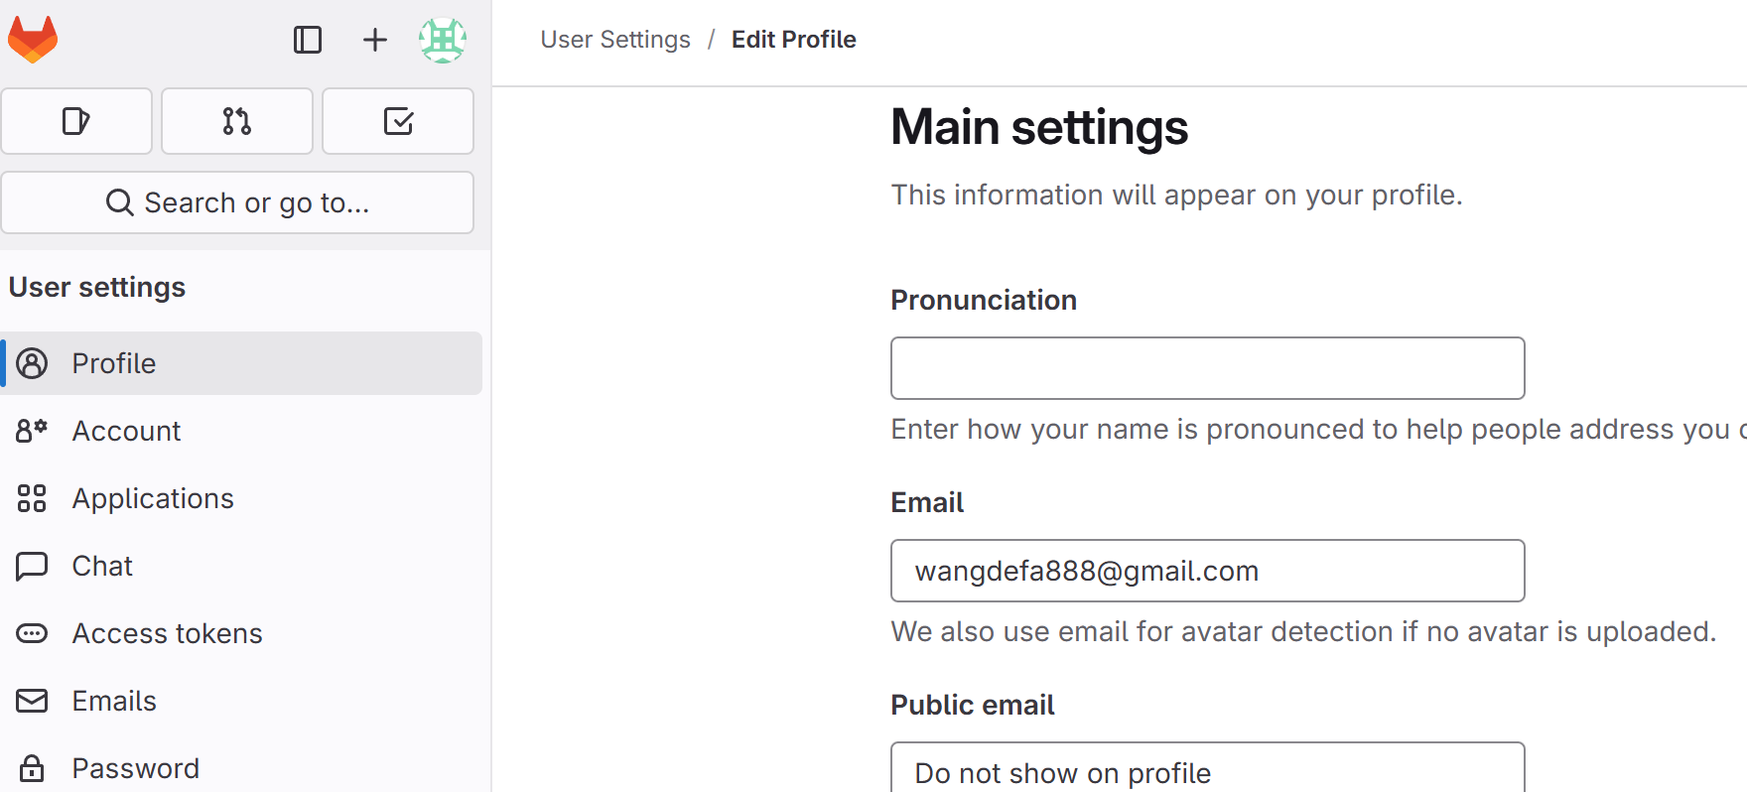Open the to-do list icon button
1747x792 pixels.
tap(398, 121)
